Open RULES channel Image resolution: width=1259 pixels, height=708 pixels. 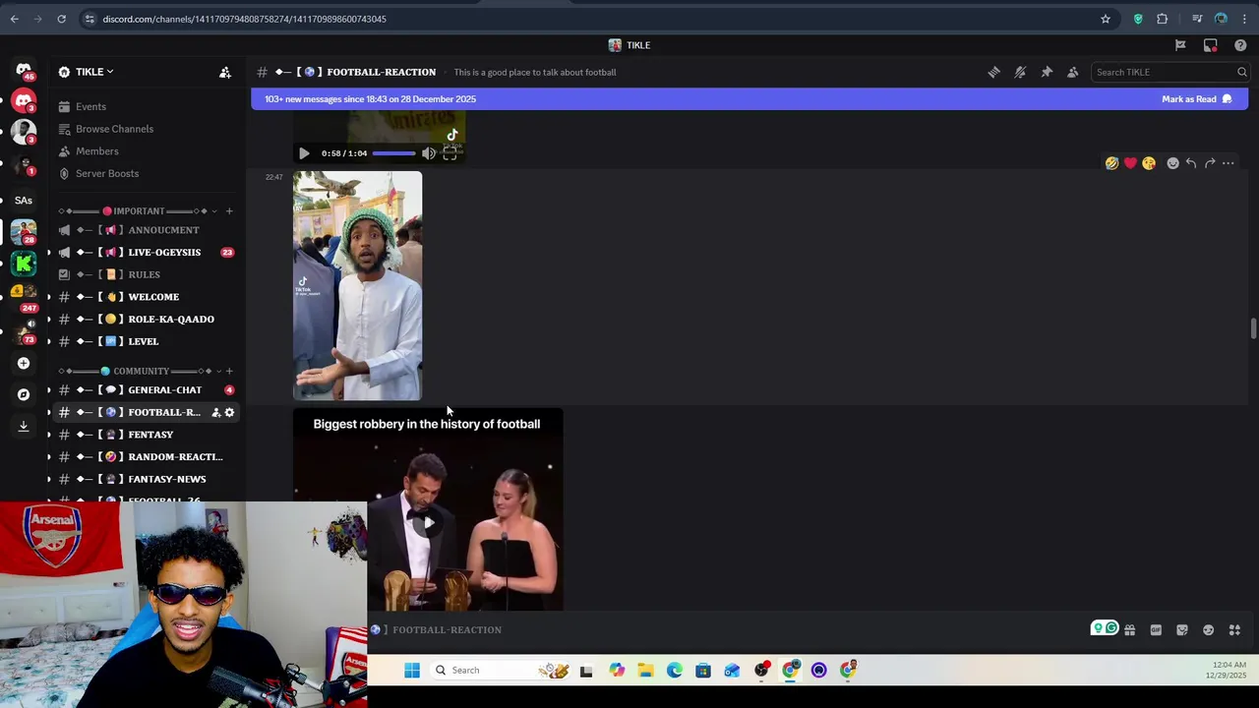146,274
